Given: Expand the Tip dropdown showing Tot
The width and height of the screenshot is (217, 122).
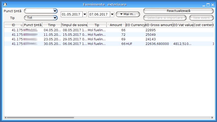Looking at the screenshot, I should coord(55,18).
